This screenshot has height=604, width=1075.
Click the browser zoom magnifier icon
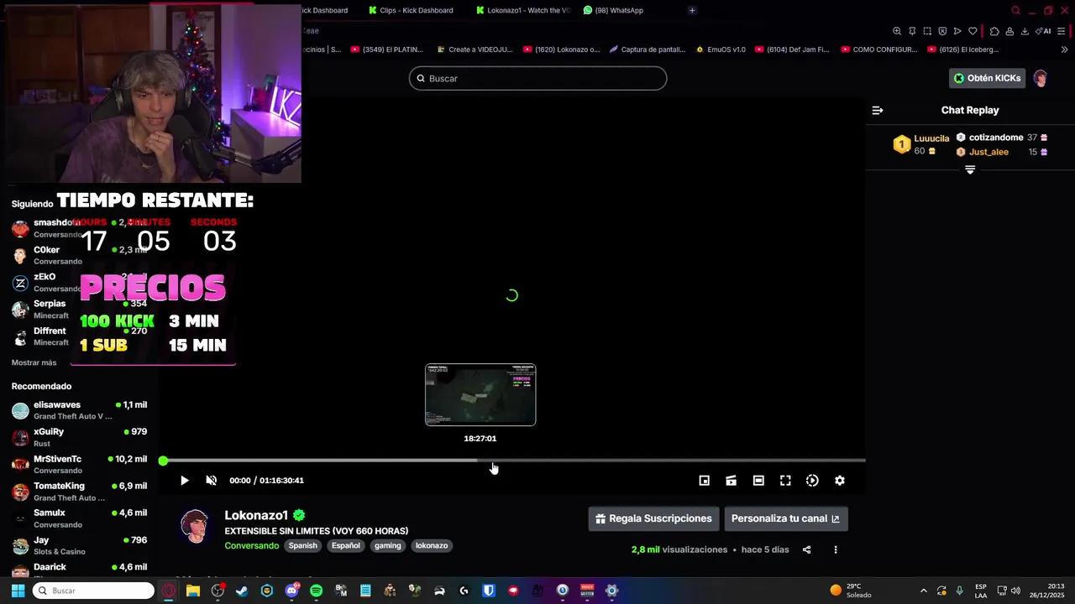click(897, 31)
